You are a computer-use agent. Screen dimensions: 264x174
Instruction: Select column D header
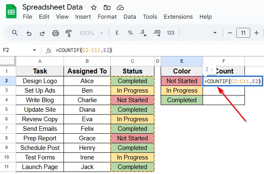(x=158, y=61)
